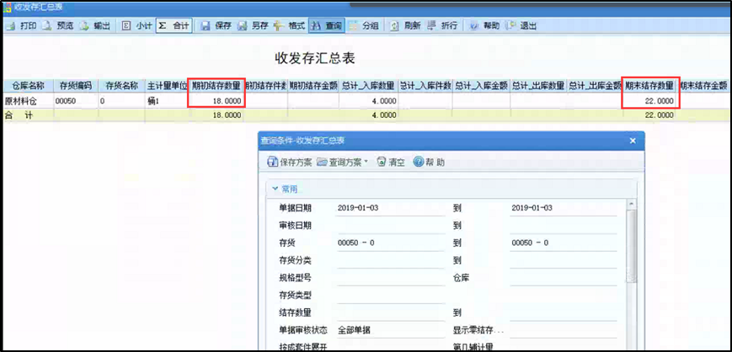The image size is (732, 352).
Task: Click the 总计_出库数量 column header
Action: (x=538, y=85)
